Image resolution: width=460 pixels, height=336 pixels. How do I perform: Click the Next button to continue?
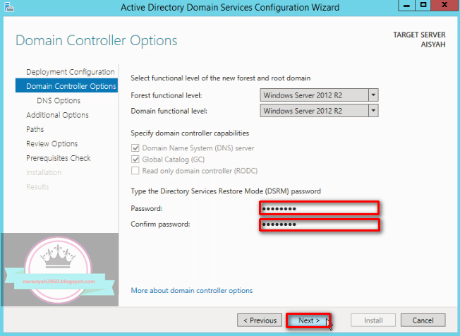pyautogui.click(x=308, y=320)
